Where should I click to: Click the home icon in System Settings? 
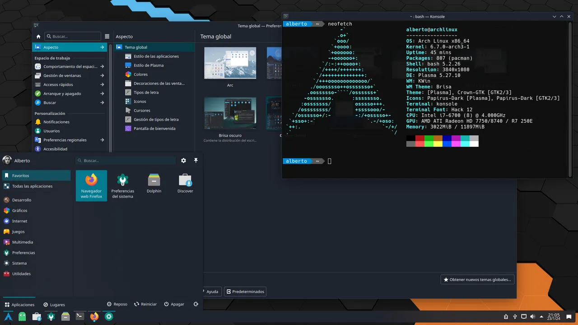coord(38,37)
